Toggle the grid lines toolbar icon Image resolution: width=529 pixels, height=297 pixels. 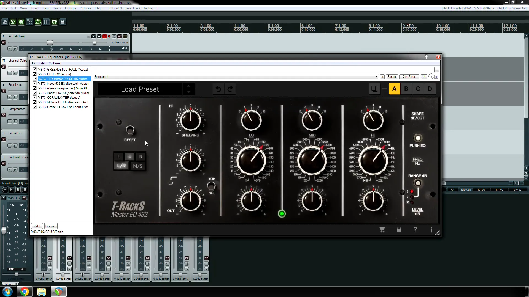[x=46, y=22]
